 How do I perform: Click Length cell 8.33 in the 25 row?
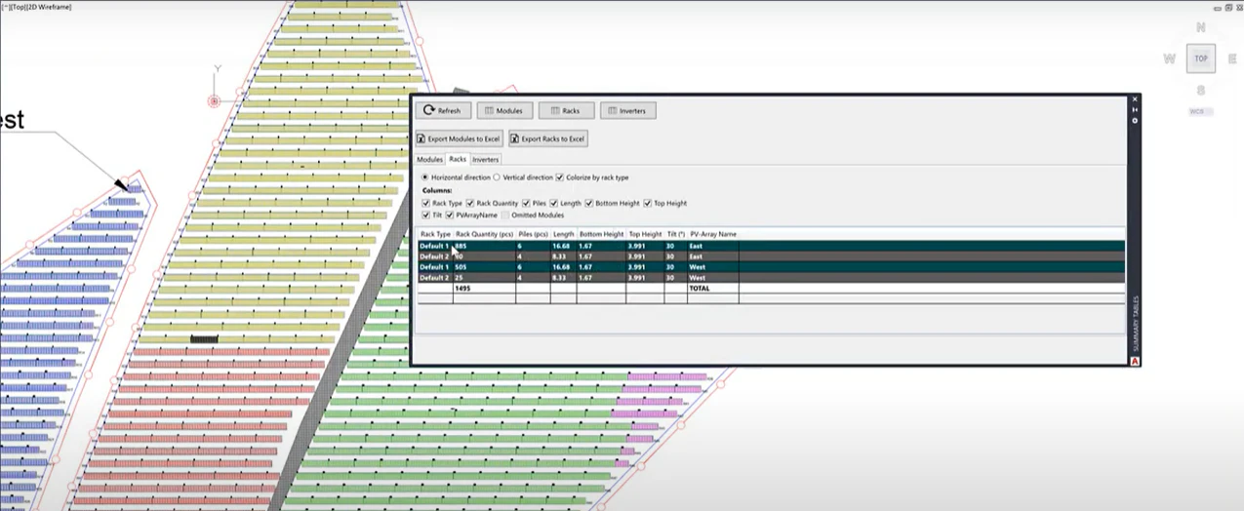(564, 278)
